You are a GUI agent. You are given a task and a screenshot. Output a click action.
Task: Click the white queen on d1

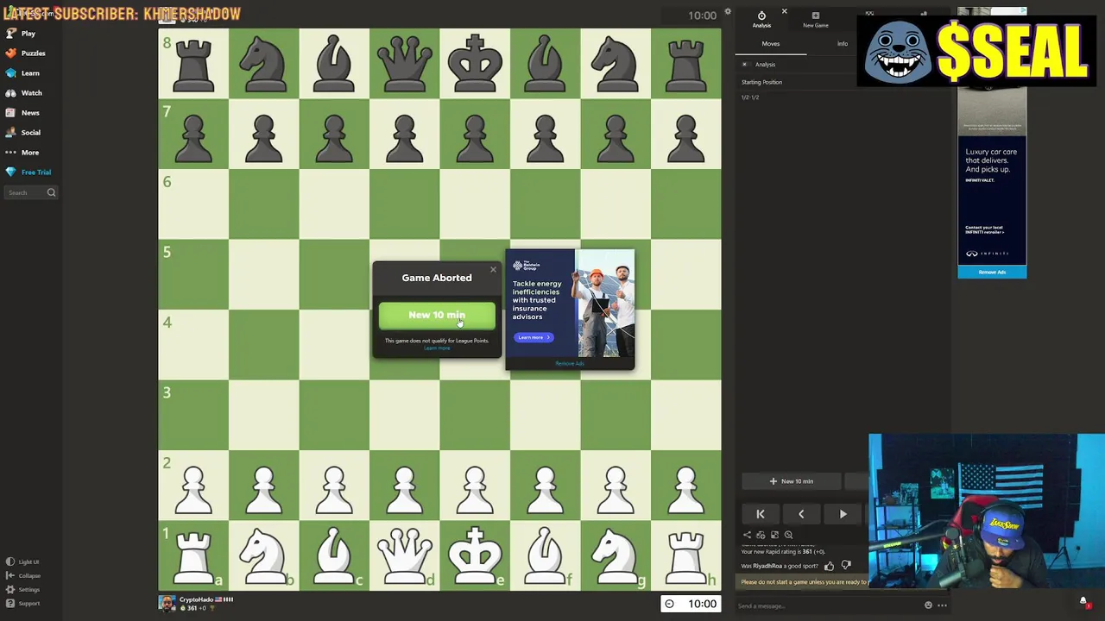click(x=405, y=556)
